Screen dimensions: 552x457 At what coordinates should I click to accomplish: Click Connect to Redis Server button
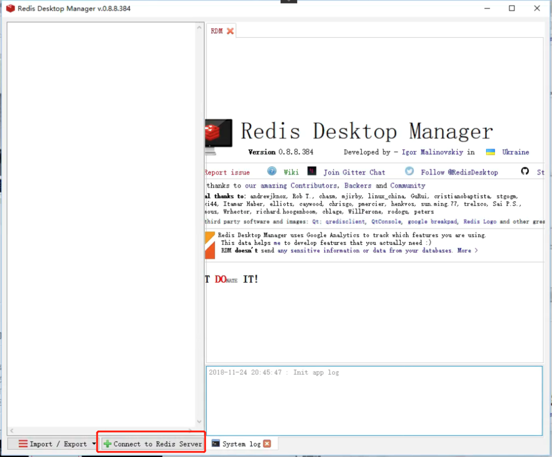153,444
